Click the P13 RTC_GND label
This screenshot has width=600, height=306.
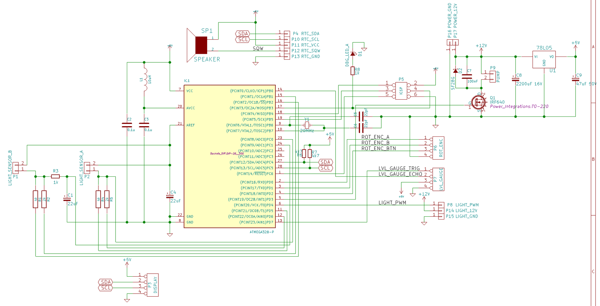[x=306, y=57]
